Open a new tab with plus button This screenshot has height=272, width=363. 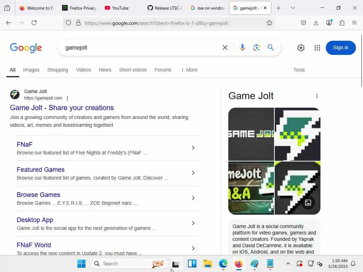coord(279,8)
